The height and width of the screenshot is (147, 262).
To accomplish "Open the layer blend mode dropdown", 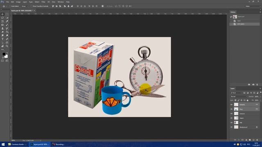I will point(239,96).
